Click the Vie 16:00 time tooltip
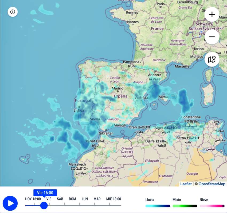 click(x=45, y=193)
